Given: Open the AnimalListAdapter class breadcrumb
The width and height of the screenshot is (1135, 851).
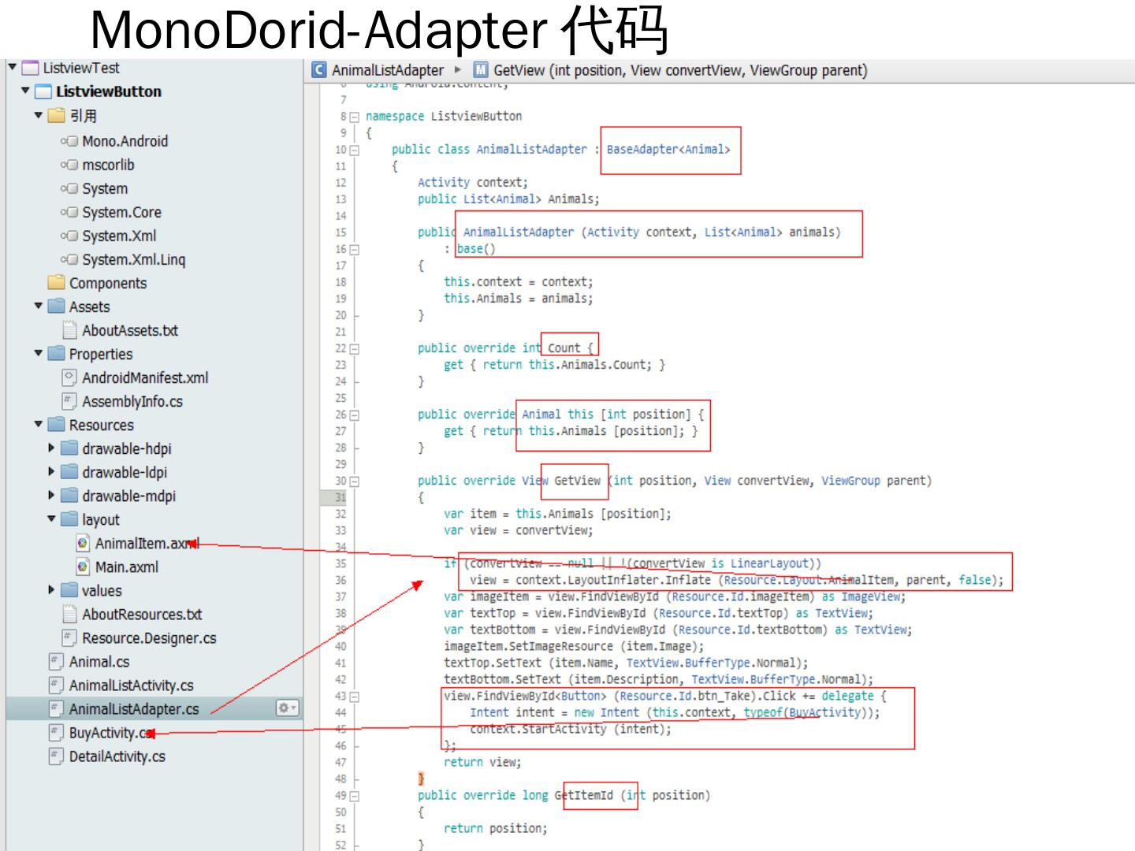Looking at the screenshot, I should [x=388, y=70].
